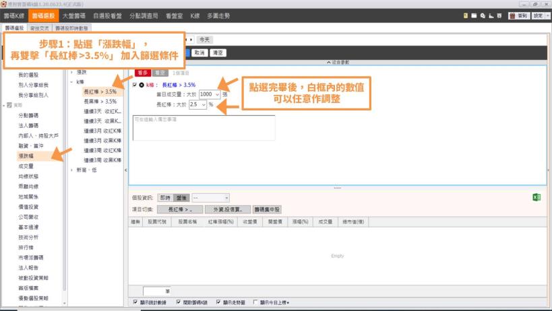
Task: Click the memo notes text area
Action: click(x=204, y=127)
